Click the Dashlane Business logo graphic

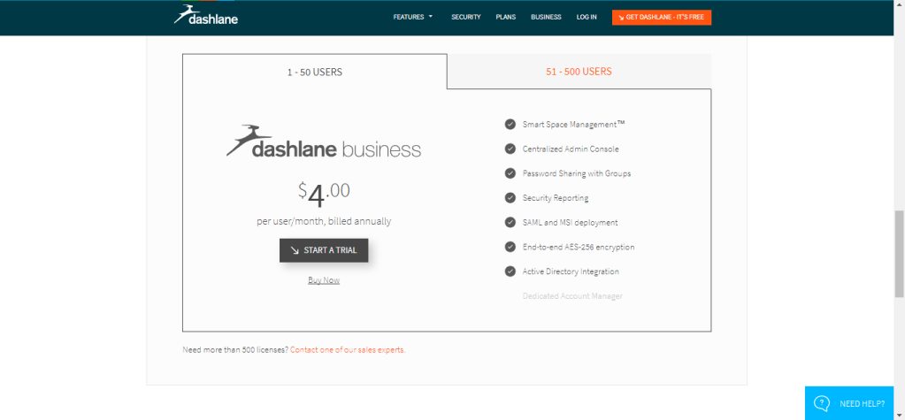(324, 141)
